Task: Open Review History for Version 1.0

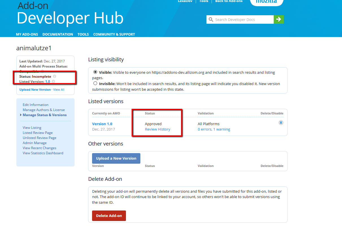Action: click(157, 129)
